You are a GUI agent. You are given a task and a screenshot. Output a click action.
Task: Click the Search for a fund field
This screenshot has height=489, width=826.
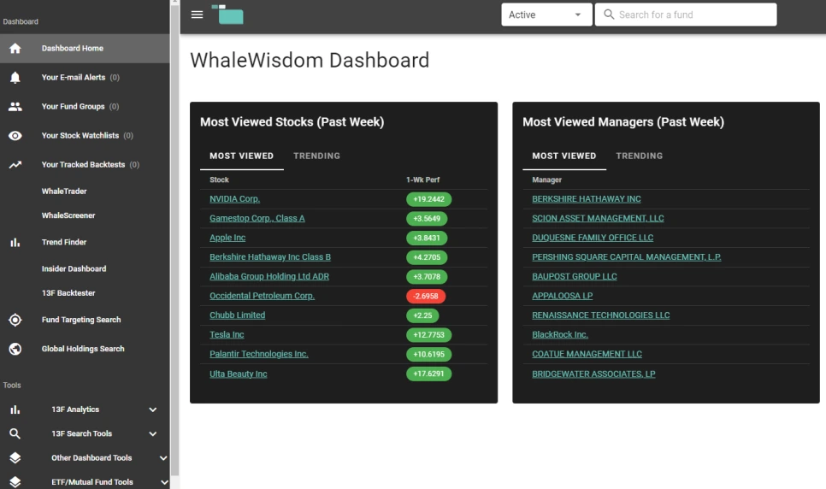point(686,15)
